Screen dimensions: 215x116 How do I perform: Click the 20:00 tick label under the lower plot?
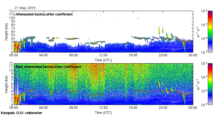click(x=163, y=108)
